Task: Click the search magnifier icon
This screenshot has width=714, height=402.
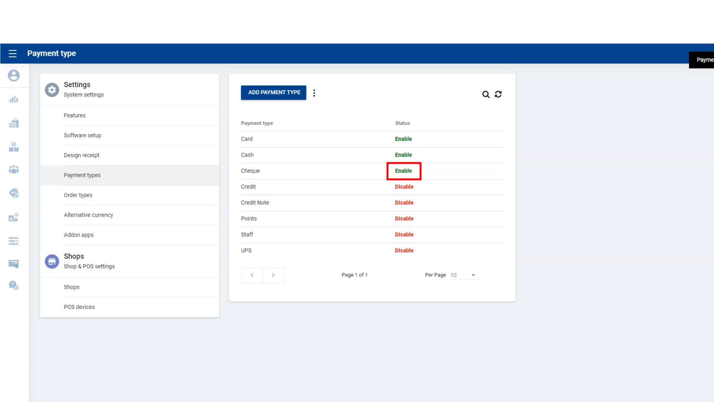Action: [x=486, y=95]
